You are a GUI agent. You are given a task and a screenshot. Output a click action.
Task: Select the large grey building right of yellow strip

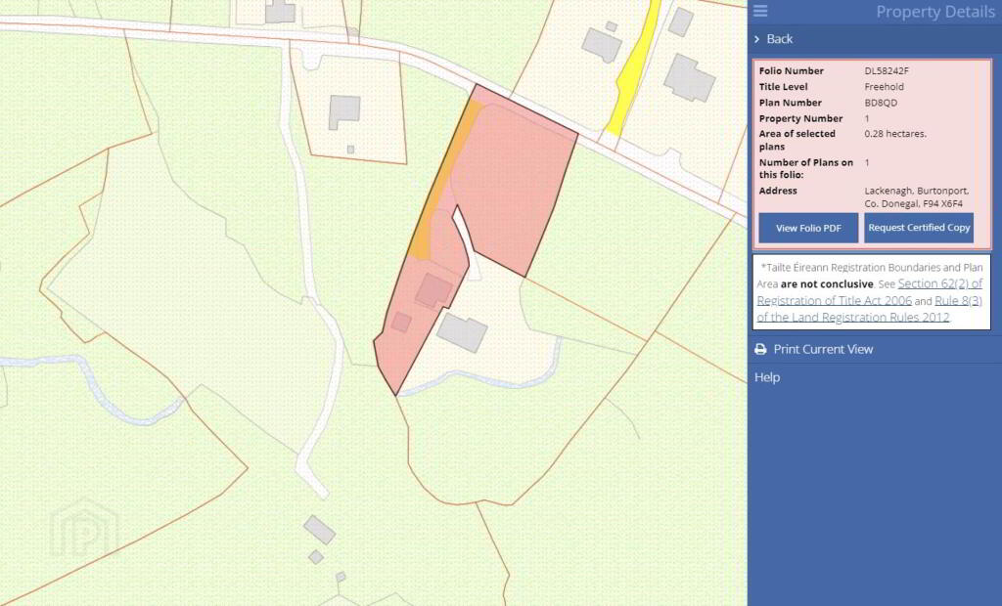(x=689, y=78)
